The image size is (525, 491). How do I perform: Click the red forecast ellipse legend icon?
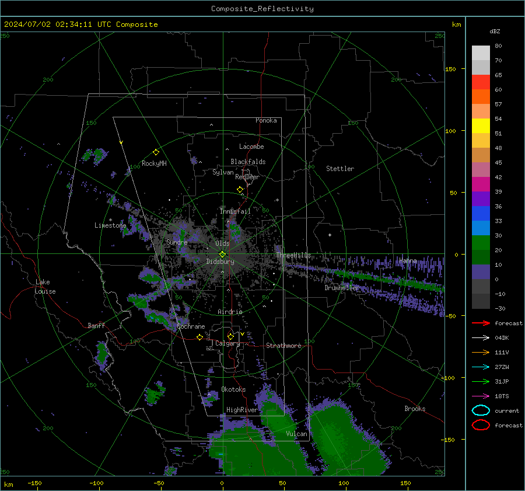click(481, 425)
